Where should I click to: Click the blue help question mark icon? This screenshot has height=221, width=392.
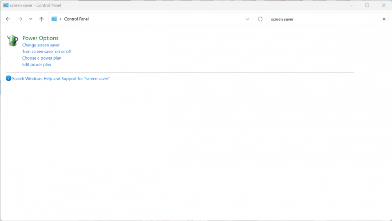(x=9, y=78)
